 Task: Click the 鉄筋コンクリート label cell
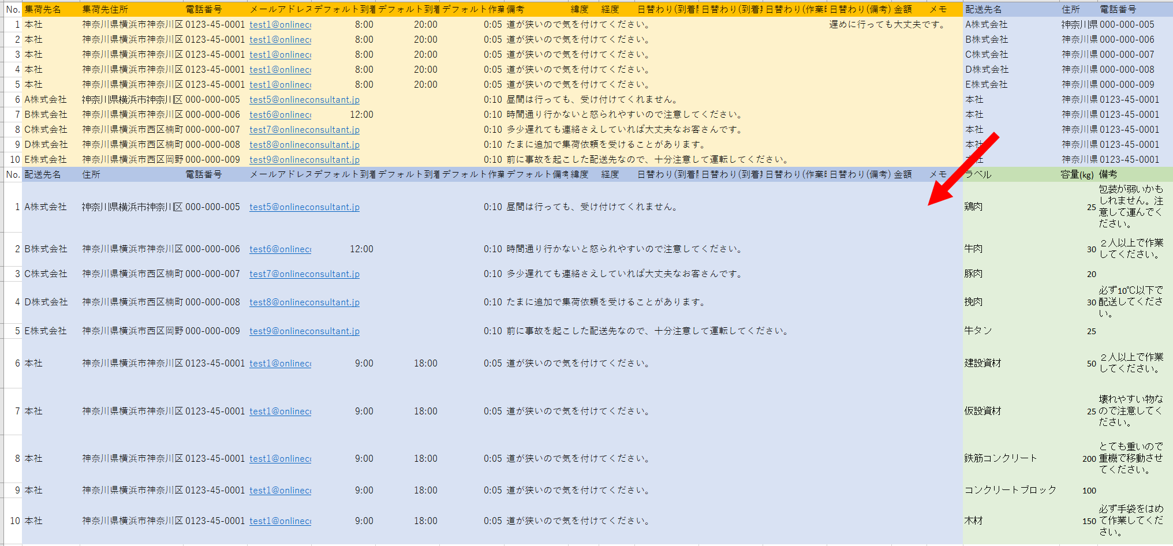click(x=1001, y=458)
